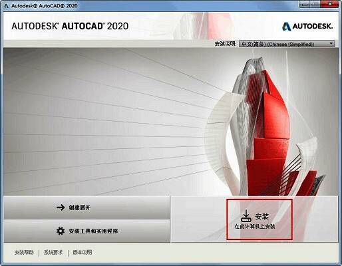Click the text 在此计算机上安装
The image size is (342, 266).
click(x=255, y=226)
